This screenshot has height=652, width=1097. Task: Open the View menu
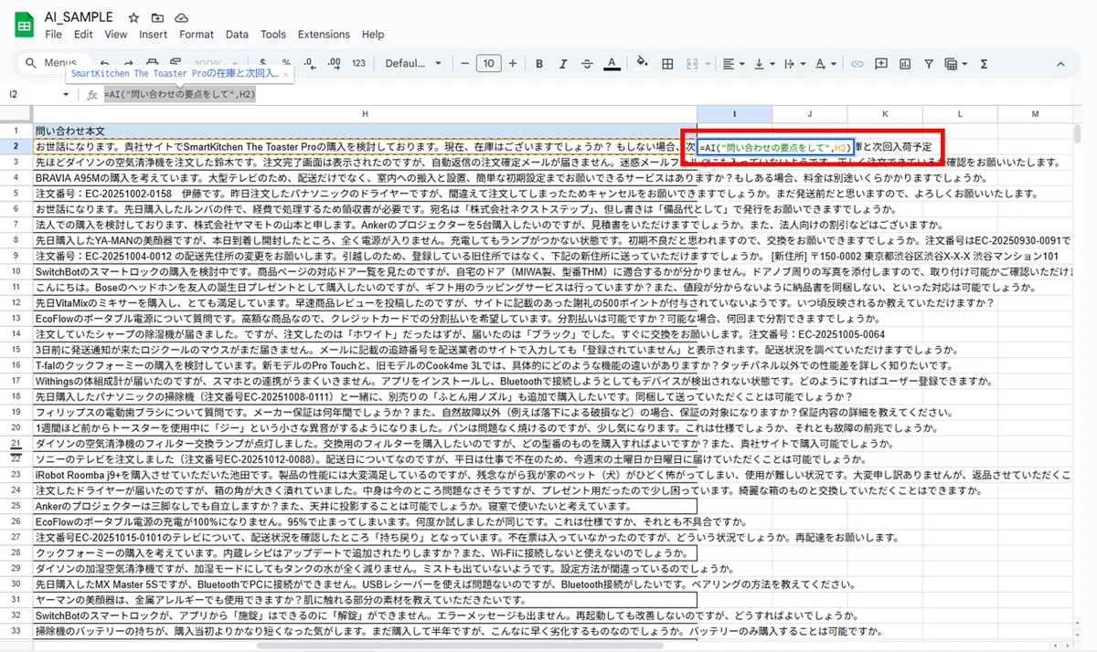(x=116, y=35)
